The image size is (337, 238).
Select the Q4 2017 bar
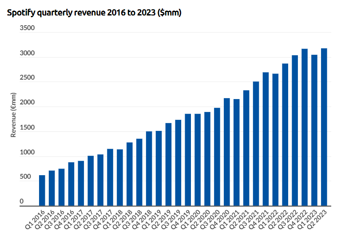pyautogui.click(x=110, y=177)
